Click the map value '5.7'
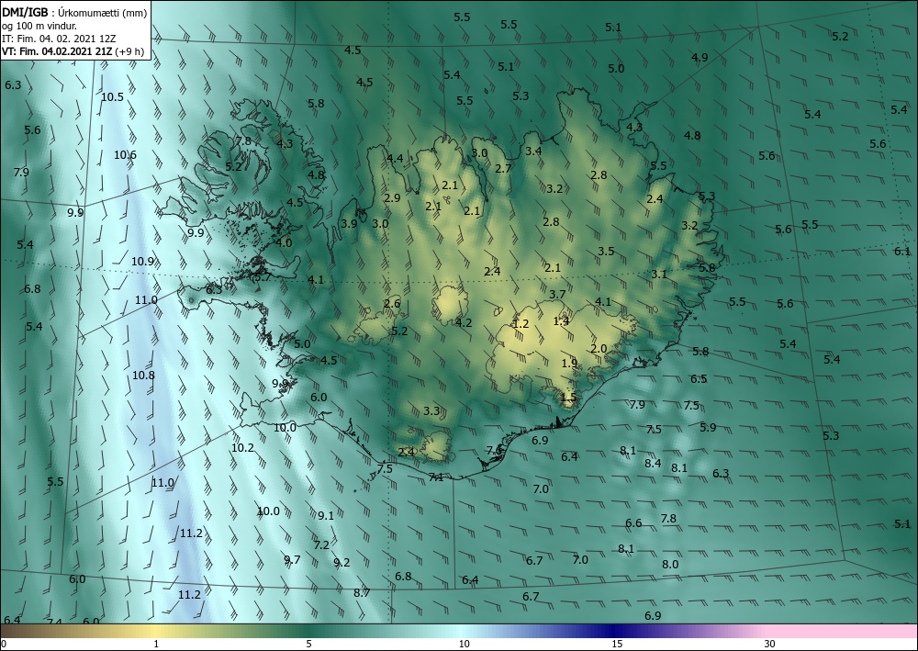 coord(263,277)
